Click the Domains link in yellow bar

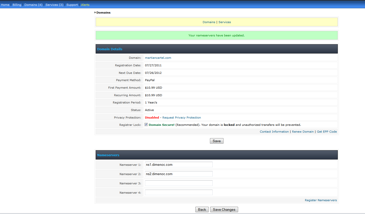pyautogui.click(x=209, y=22)
